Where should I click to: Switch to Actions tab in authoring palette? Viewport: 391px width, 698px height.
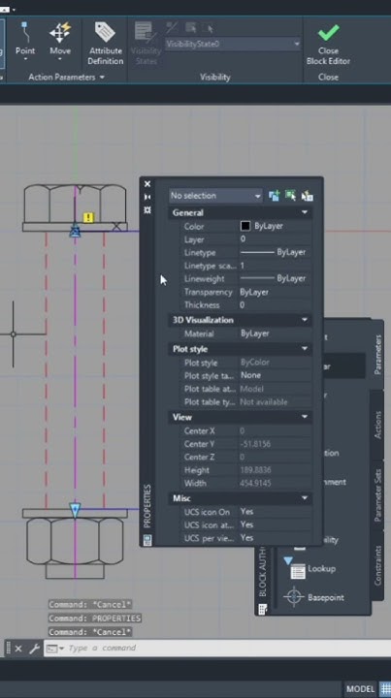click(377, 426)
